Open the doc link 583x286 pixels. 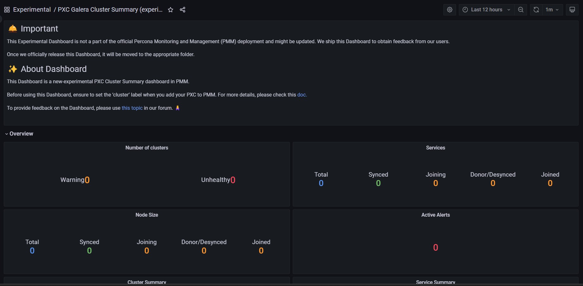tap(302, 95)
